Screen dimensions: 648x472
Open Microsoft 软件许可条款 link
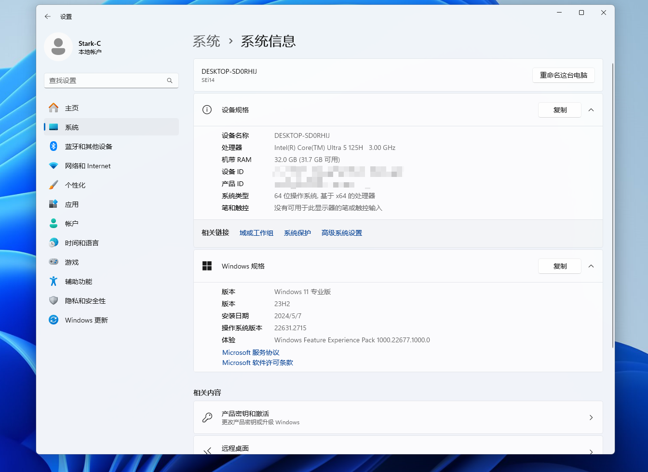(257, 363)
